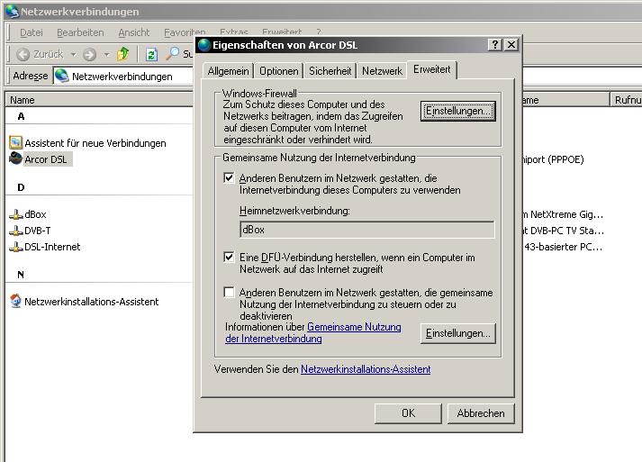Select Assistent für neue Verbindungen icon
The width and height of the screenshot is (642, 462).
(15, 143)
